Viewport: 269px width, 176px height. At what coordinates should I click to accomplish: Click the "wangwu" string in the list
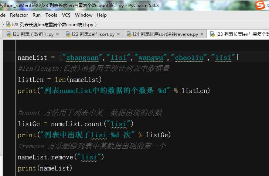[151, 58]
